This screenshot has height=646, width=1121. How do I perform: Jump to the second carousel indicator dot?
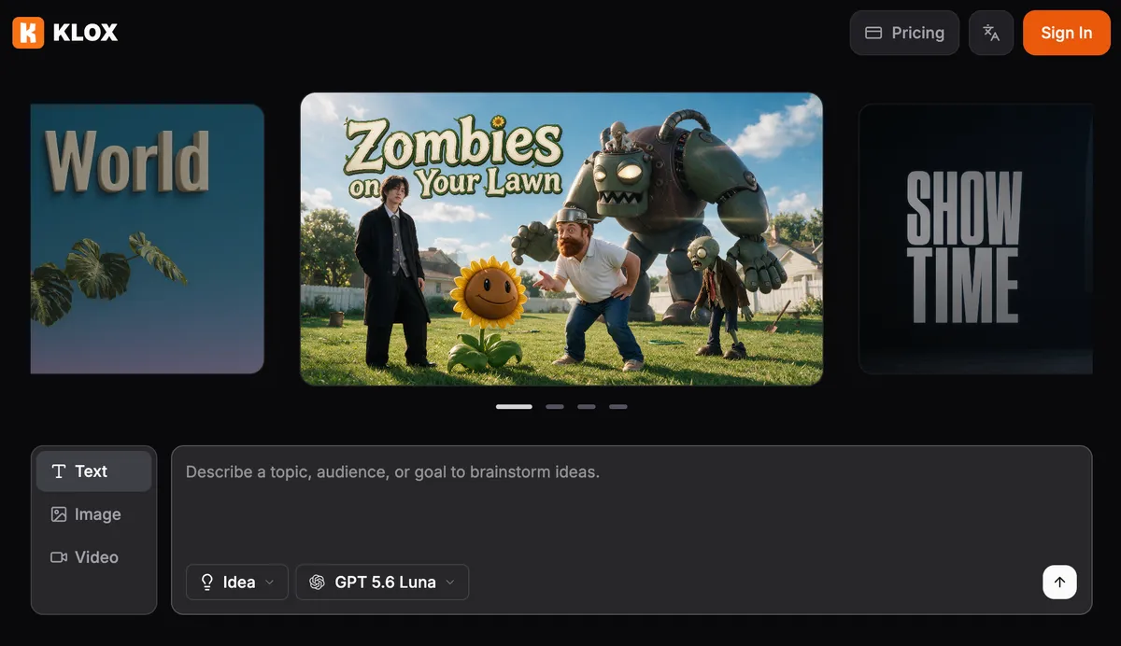[x=555, y=407]
